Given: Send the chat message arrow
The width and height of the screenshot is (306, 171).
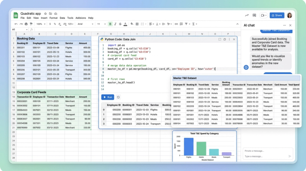Looking at the screenshot, I should pyautogui.click(x=290, y=156).
